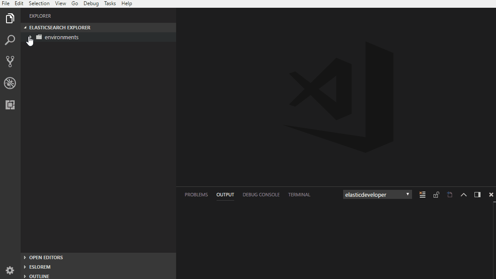This screenshot has height=279, width=496.
Task: Close the bottom panel
Action: [491, 195]
